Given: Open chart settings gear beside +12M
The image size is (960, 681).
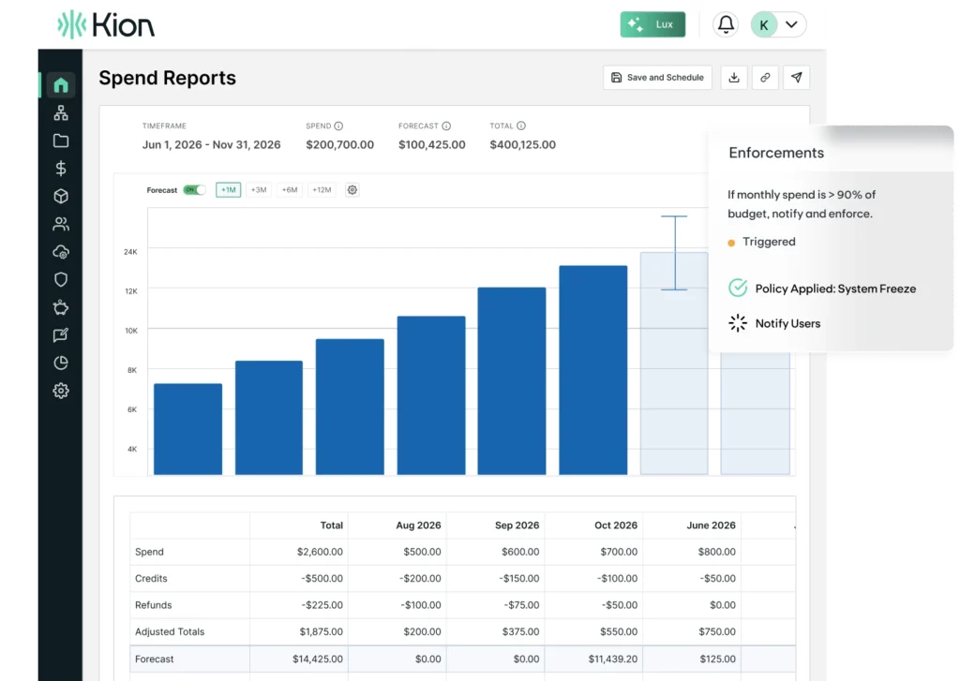Looking at the screenshot, I should pyautogui.click(x=352, y=190).
